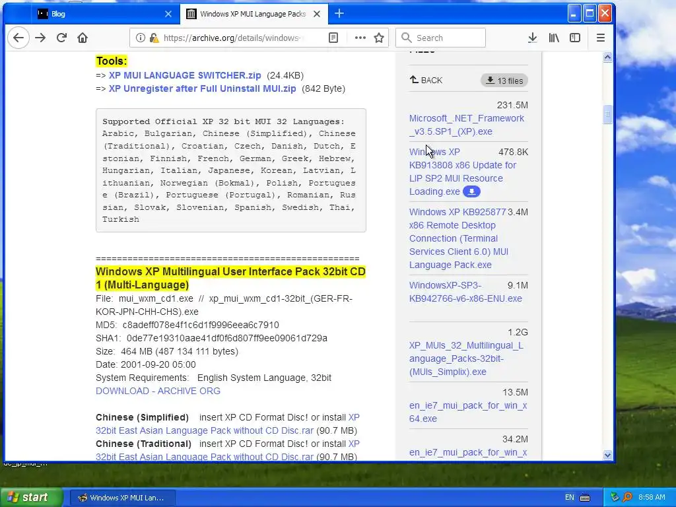Click the 'Size: 464 MB' line
The width and height of the screenshot is (676, 507).
167,351
